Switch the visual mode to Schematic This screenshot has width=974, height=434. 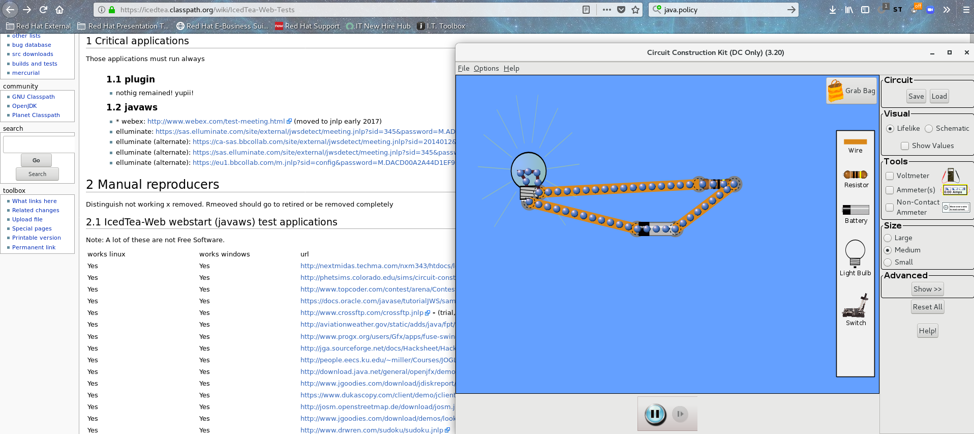[929, 129]
